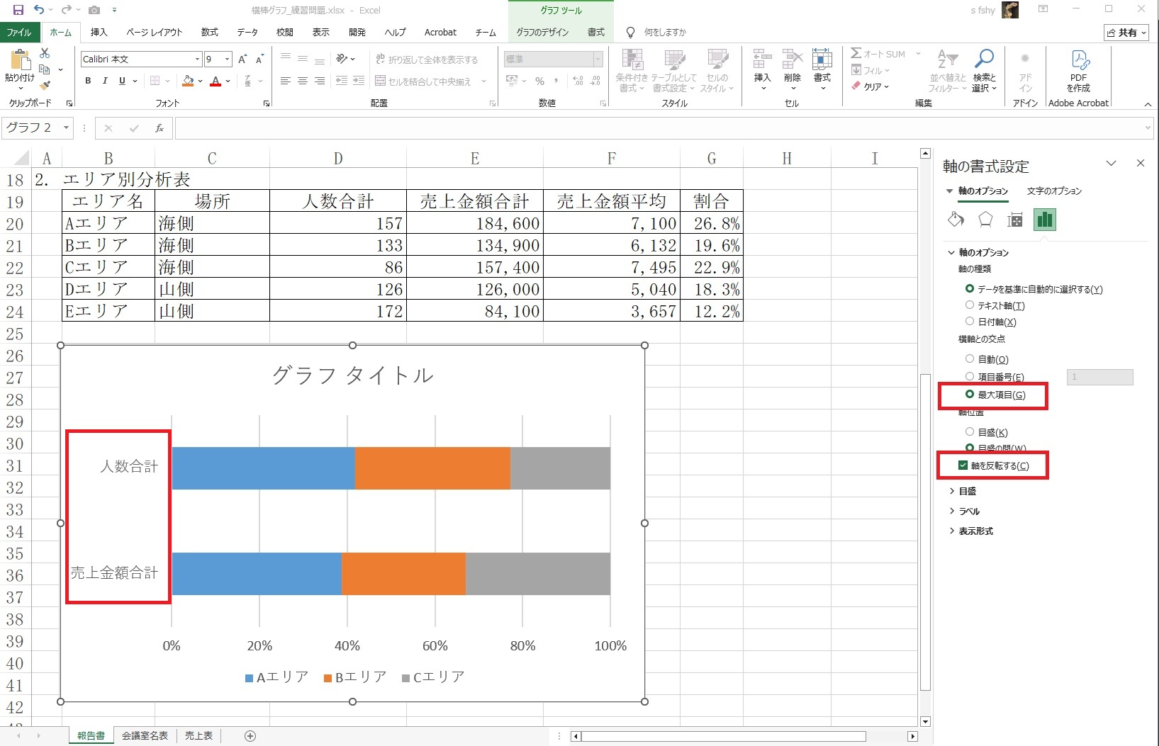
Task: Click the Format as Table icon
Action: click(x=674, y=61)
